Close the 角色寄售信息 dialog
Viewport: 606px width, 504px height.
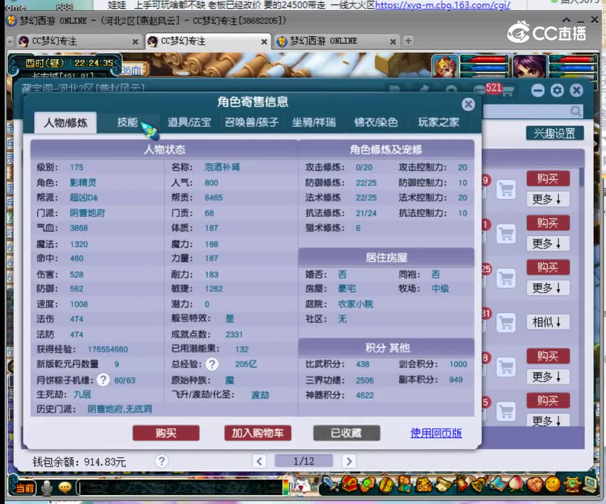pyautogui.click(x=468, y=104)
